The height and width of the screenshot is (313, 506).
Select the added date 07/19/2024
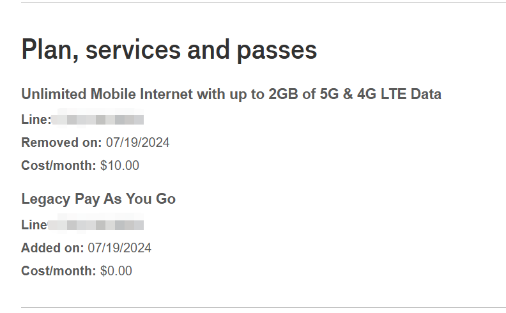click(119, 248)
